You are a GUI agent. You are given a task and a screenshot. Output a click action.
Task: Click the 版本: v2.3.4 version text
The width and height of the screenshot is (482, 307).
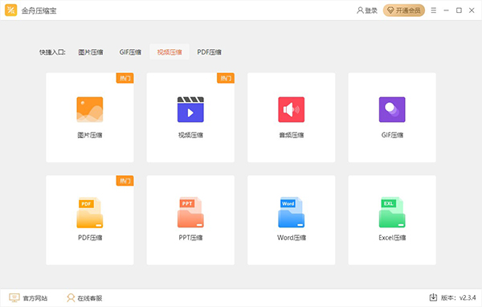pyautogui.click(x=459, y=297)
